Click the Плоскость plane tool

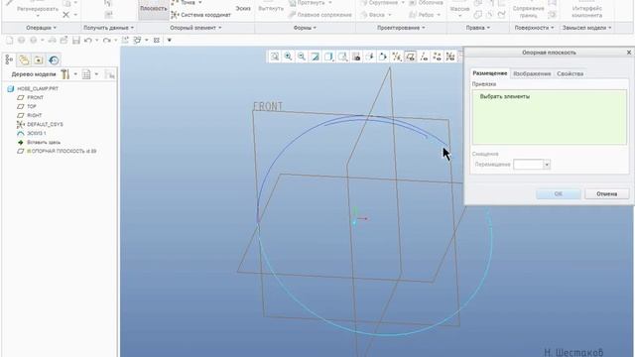(x=154, y=9)
